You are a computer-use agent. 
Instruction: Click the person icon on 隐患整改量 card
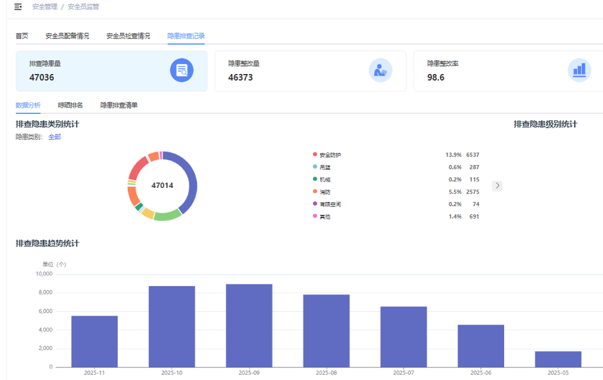click(x=380, y=70)
